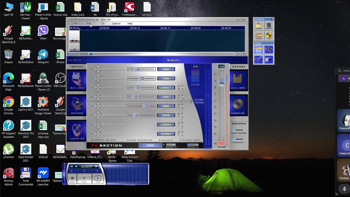Select the waveform stretch tool in Tools
Viewport: 350px width, 197px height.
pos(258,49)
